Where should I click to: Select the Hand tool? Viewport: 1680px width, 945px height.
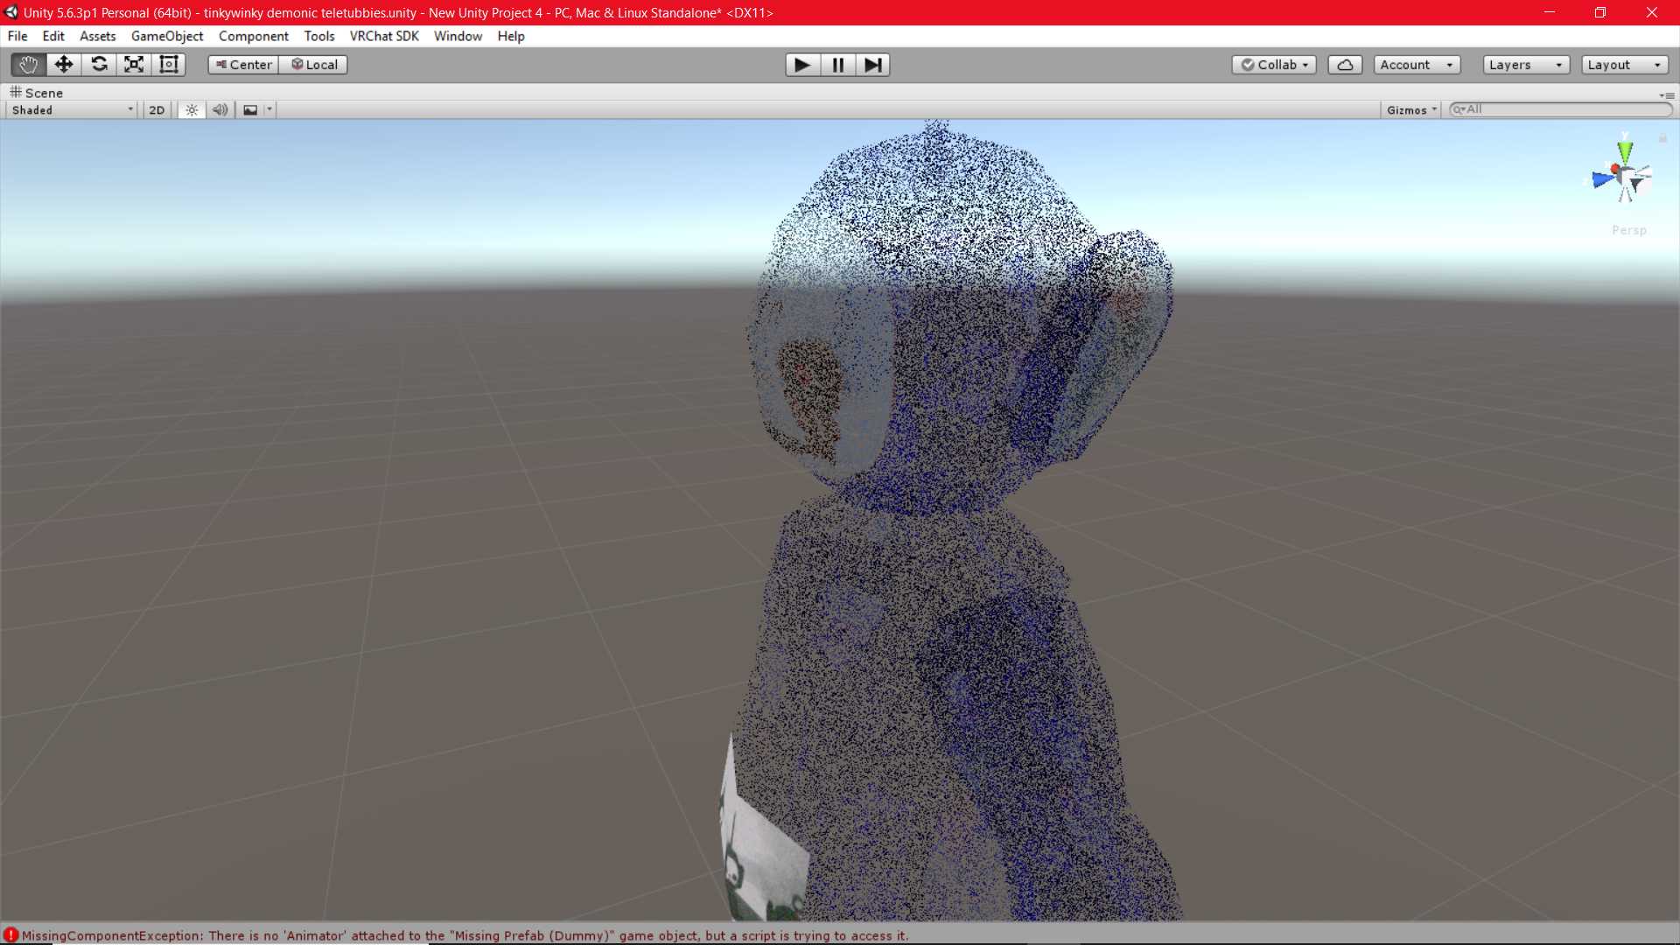click(x=28, y=65)
